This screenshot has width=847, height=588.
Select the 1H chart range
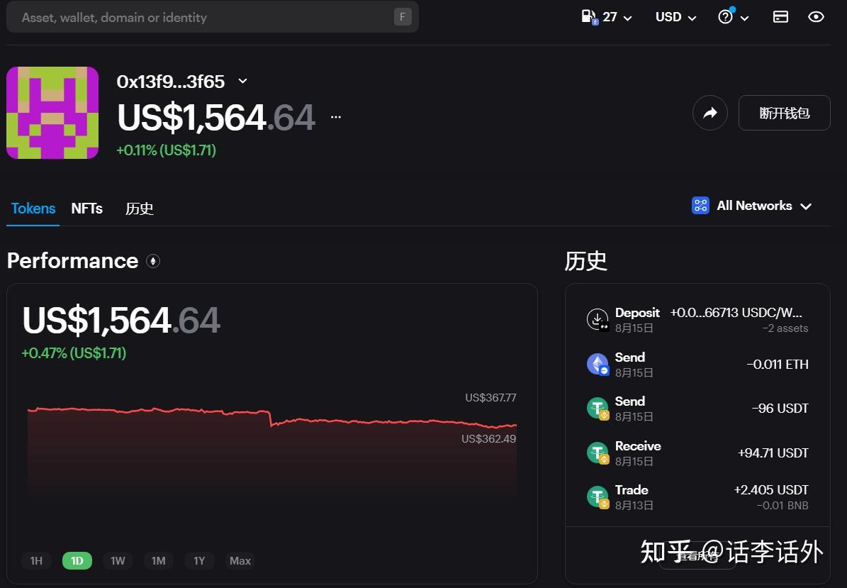click(36, 561)
